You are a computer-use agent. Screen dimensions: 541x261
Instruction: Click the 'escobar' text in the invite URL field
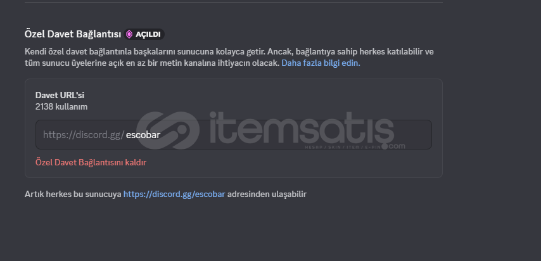pos(143,135)
